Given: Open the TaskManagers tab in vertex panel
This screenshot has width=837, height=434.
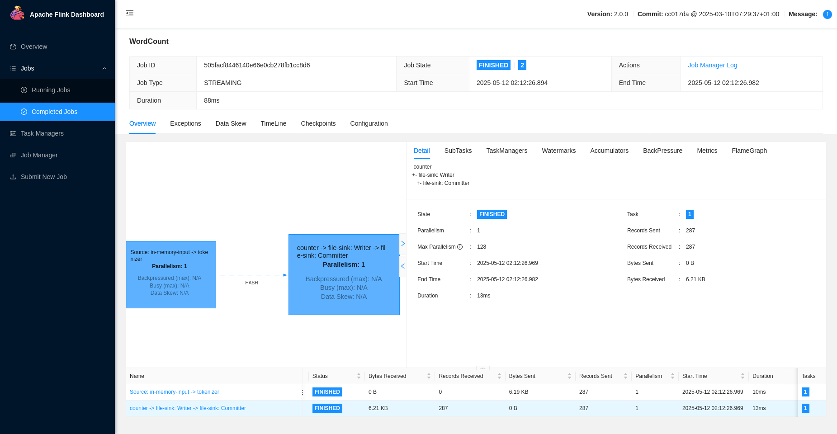Looking at the screenshot, I should [506, 151].
